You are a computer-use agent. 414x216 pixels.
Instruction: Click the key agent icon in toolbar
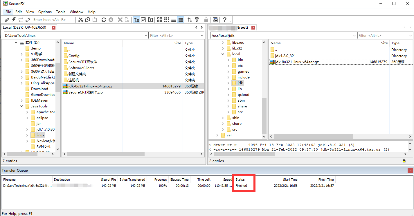coord(197,20)
